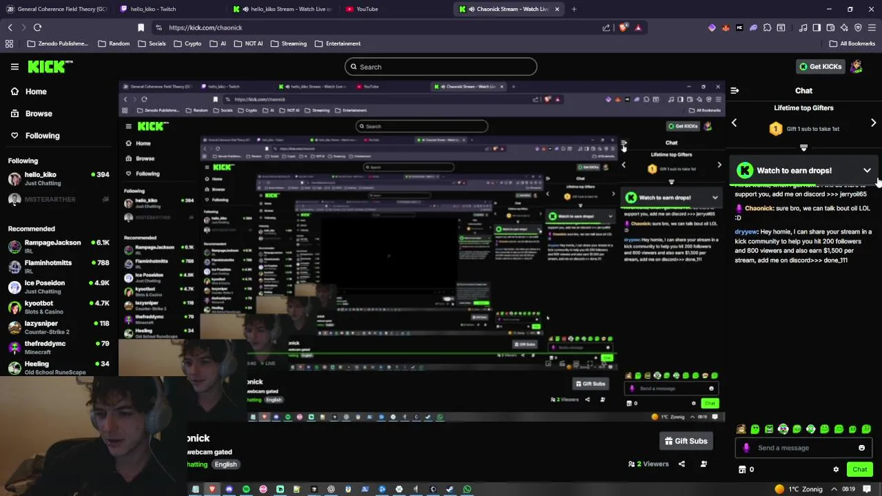Open the Brave Wallet icon
Viewport: 882px width, 496px height.
coord(830,28)
